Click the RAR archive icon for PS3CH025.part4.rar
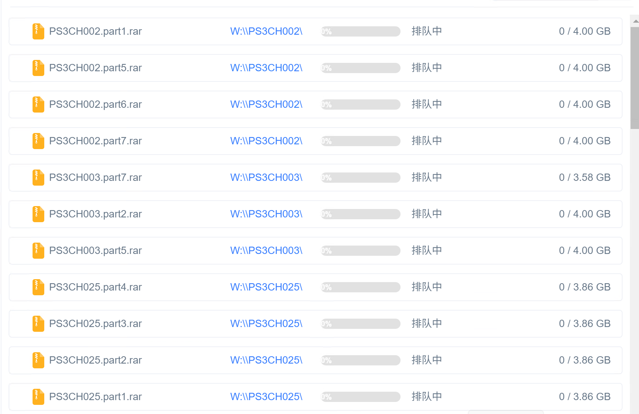Image resolution: width=639 pixels, height=414 pixels. pyautogui.click(x=38, y=287)
